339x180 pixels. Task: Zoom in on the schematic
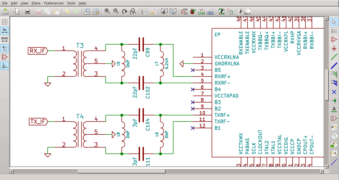coord(107,11)
